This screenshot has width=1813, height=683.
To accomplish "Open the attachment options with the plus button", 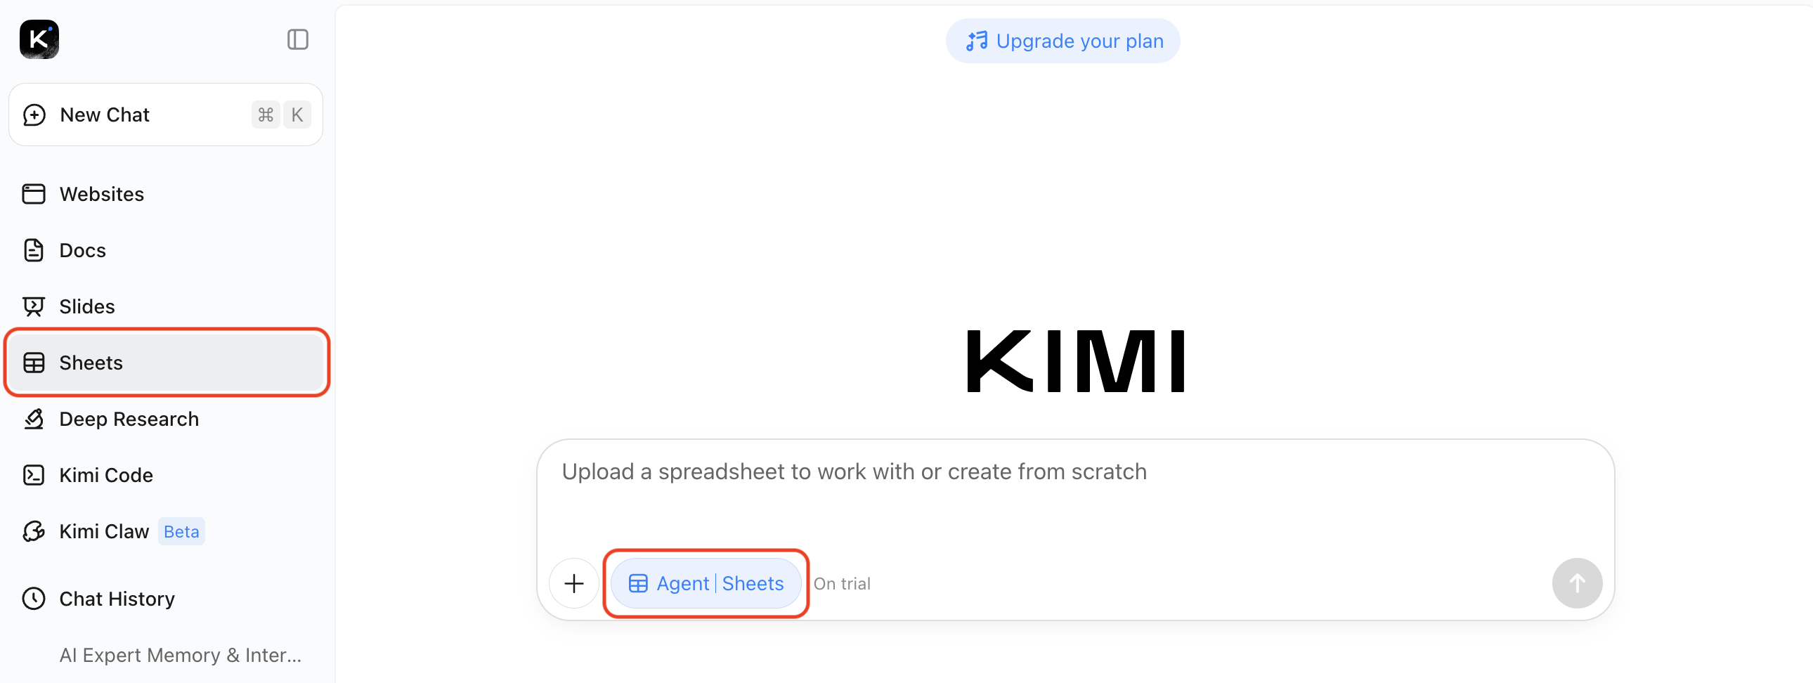I will click(x=574, y=583).
